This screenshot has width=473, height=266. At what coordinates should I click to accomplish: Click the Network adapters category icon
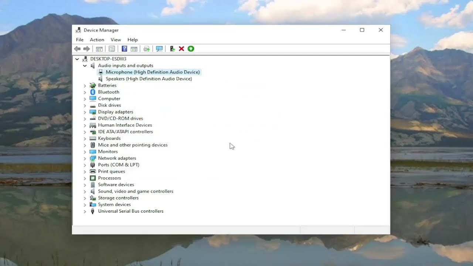[x=93, y=158]
